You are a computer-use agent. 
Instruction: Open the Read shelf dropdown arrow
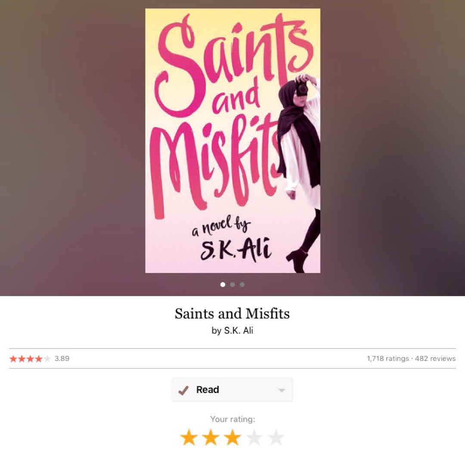(x=282, y=390)
